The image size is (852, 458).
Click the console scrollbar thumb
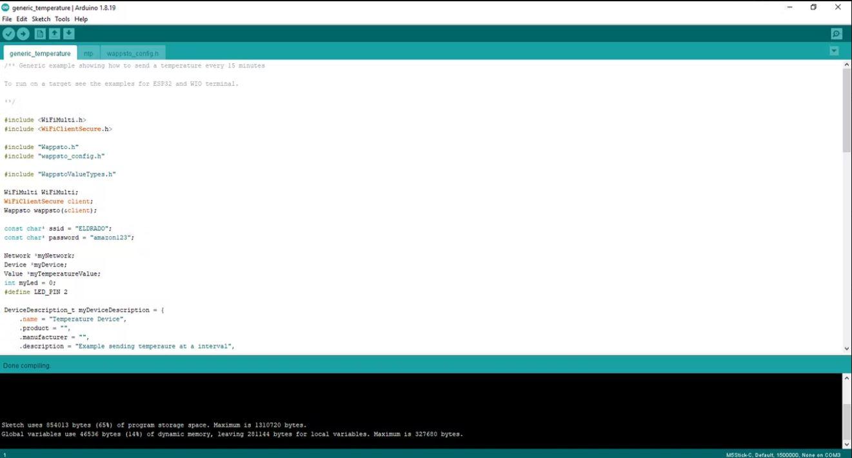[847, 422]
